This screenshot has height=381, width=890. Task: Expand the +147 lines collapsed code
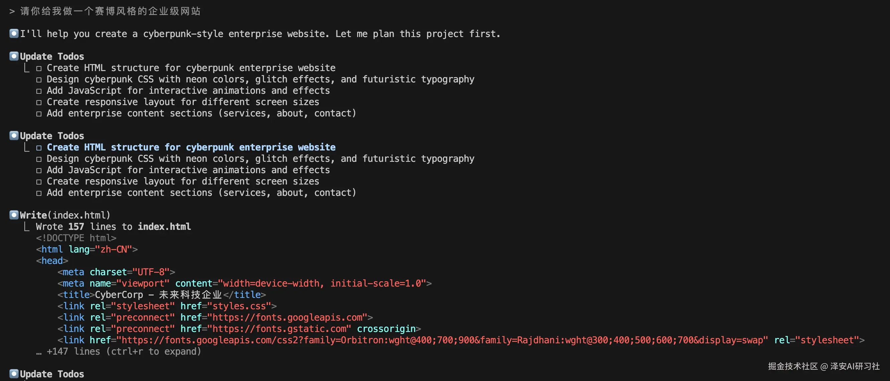pos(124,351)
